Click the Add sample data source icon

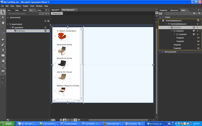coord(195,14)
